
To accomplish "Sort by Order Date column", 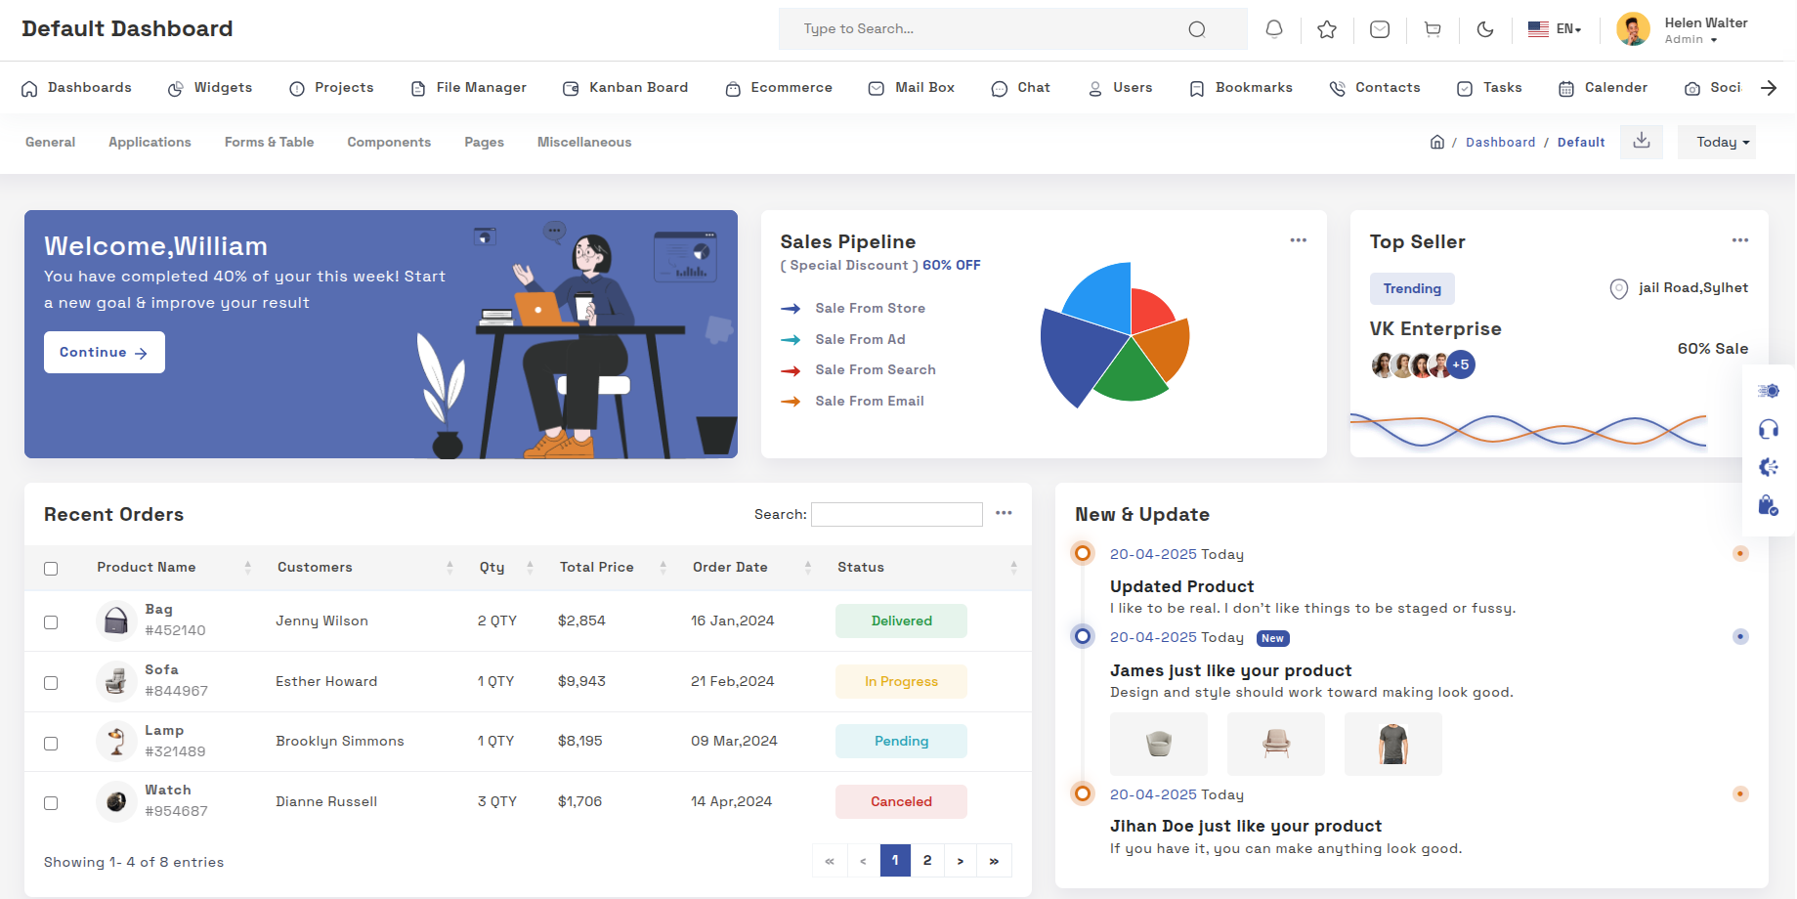I will coord(752,568).
